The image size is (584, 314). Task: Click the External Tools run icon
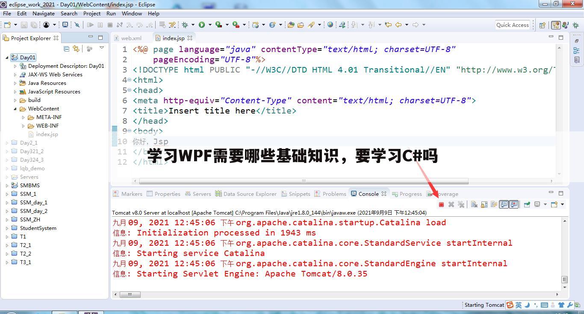[236, 25]
